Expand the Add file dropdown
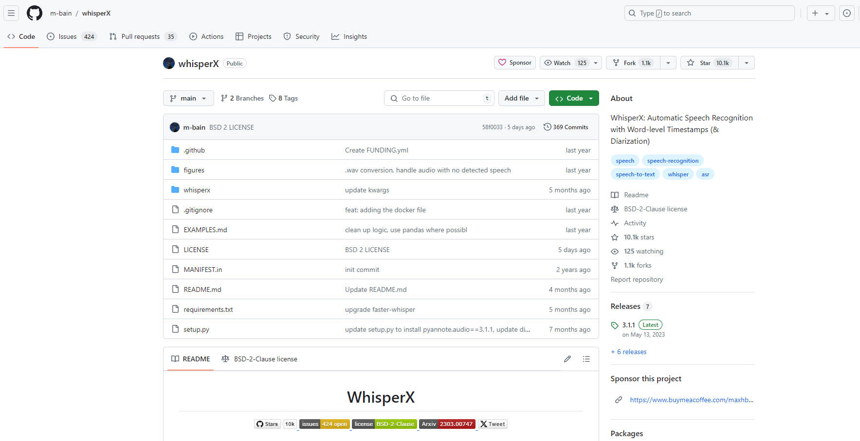 pyautogui.click(x=521, y=98)
